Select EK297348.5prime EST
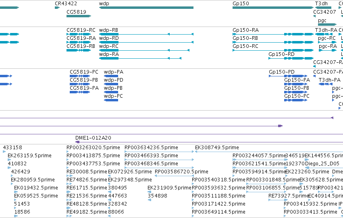The image size is (343, 218). point(109,184)
